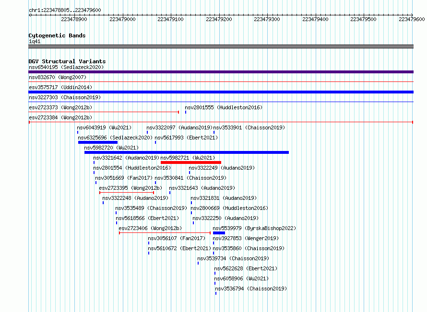Open nsv5610672 (Ebert2021) label
Viewport: 427px width, 312px height.
coord(179,248)
